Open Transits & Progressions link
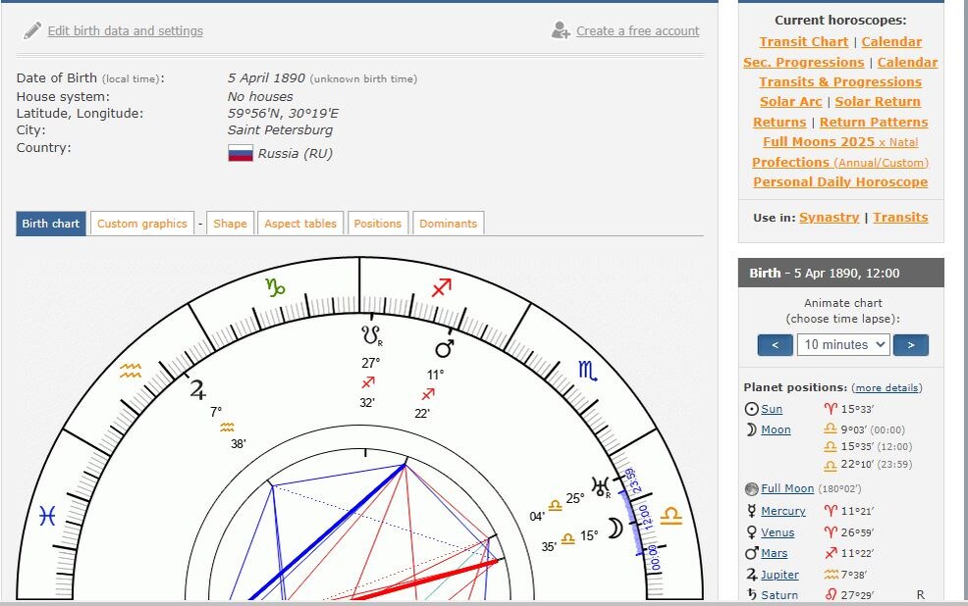Image resolution: width=968 pixels, height=606 pixels. [840, 82]
